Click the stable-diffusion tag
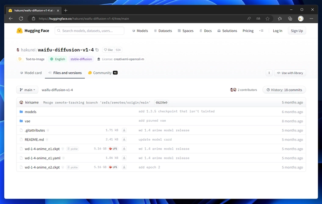Screen dimensions: 322x204 point(81,59)
